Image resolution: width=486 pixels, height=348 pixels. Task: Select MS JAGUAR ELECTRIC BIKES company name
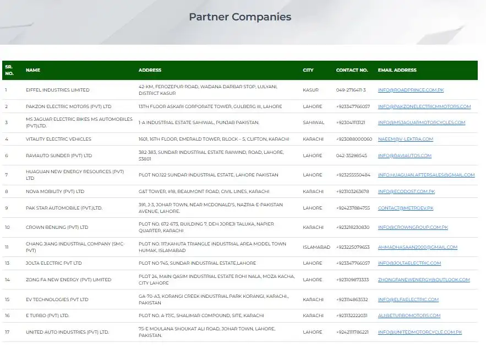click(x=79, y=122)
